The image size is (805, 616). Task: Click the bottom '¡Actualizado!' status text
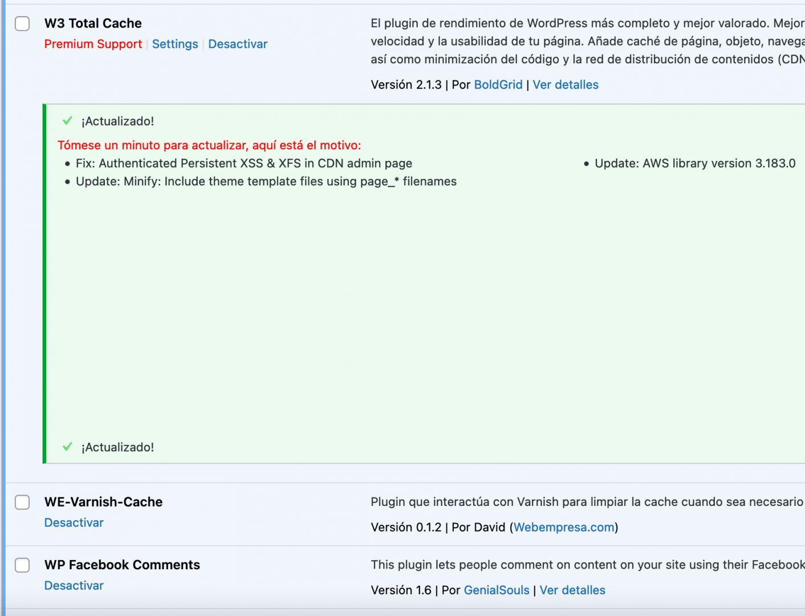pos(117,447)
